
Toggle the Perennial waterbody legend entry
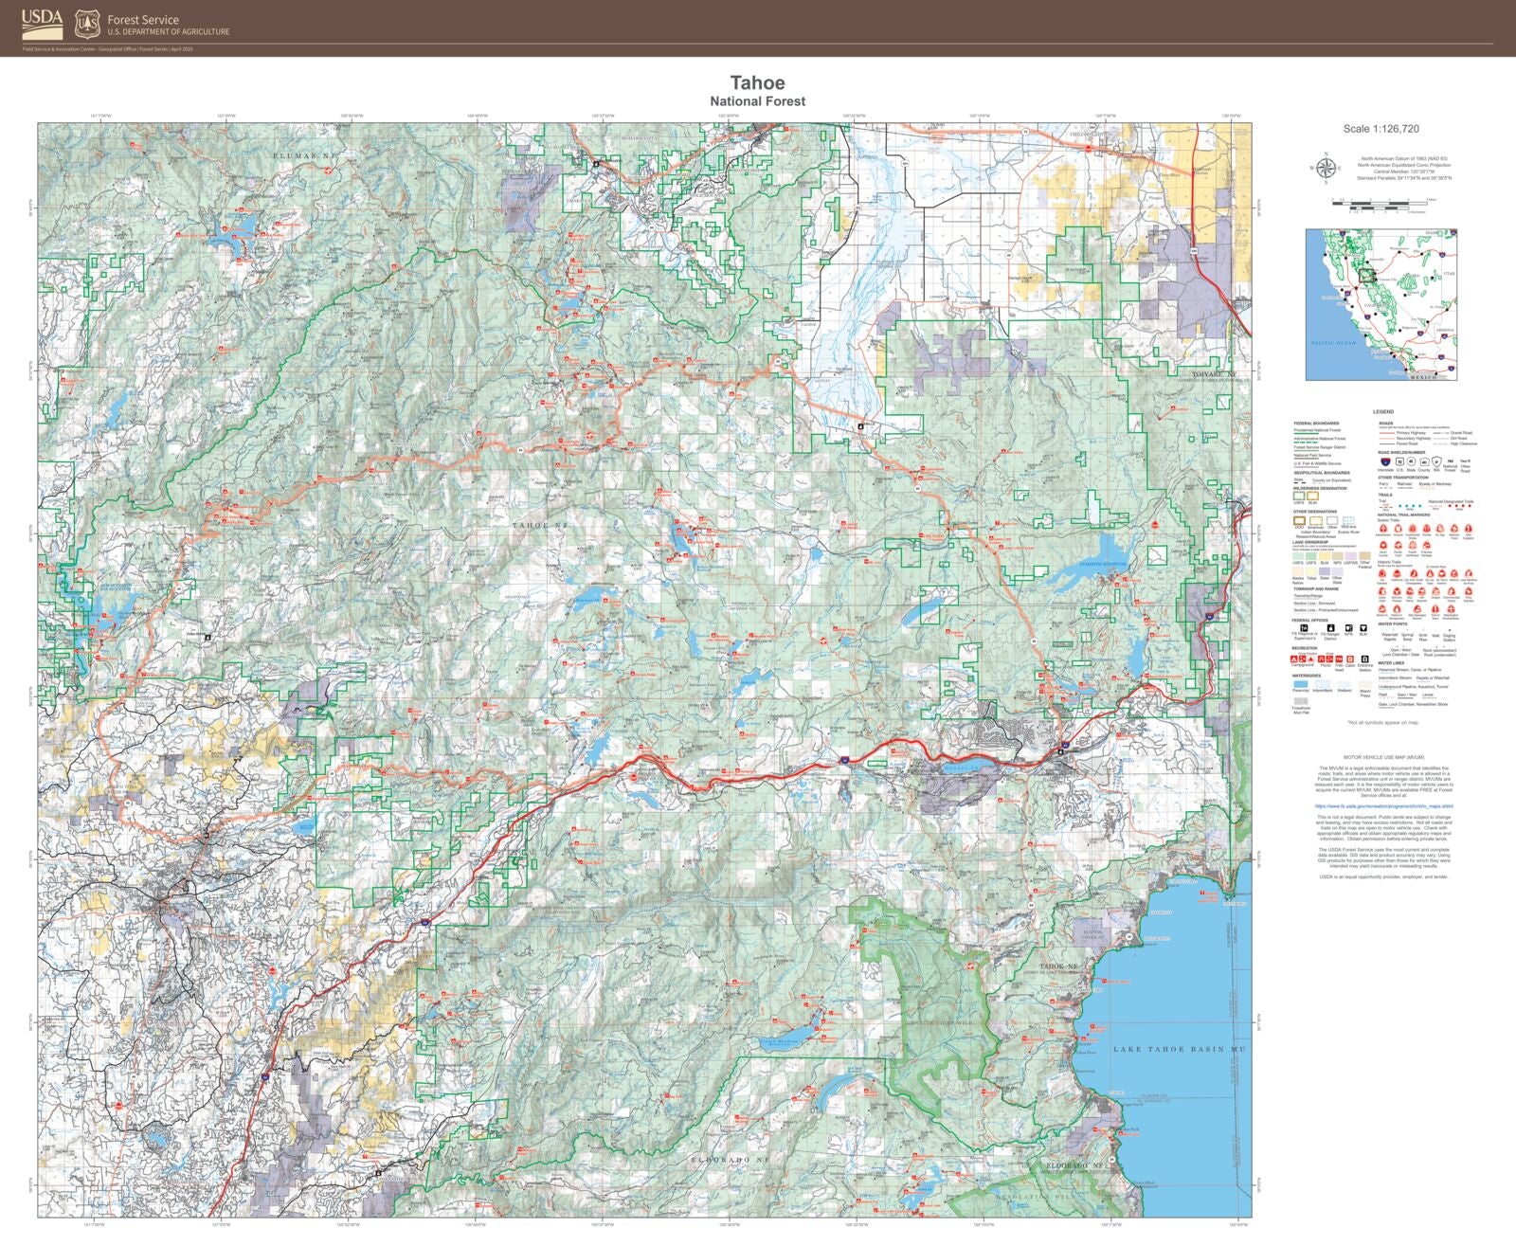pos(1299,685)
